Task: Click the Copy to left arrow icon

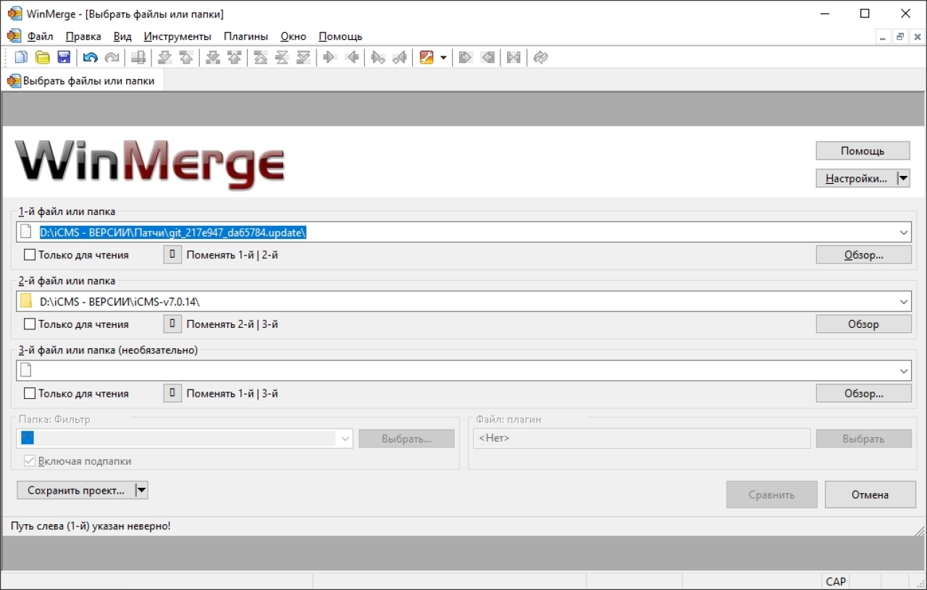Action: coord(352,57)
